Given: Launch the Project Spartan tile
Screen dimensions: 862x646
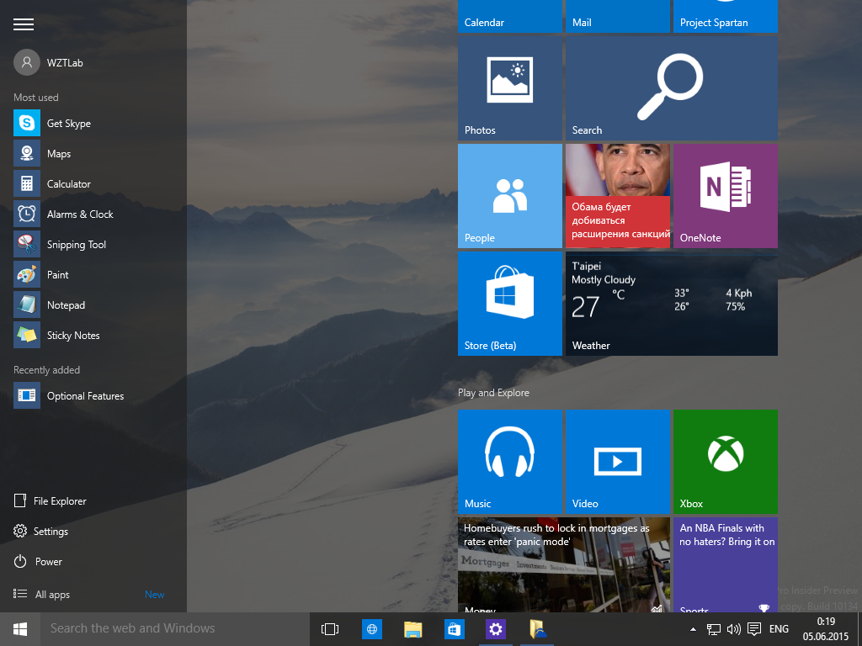Looking at the screenshot, I should point(726,16).
